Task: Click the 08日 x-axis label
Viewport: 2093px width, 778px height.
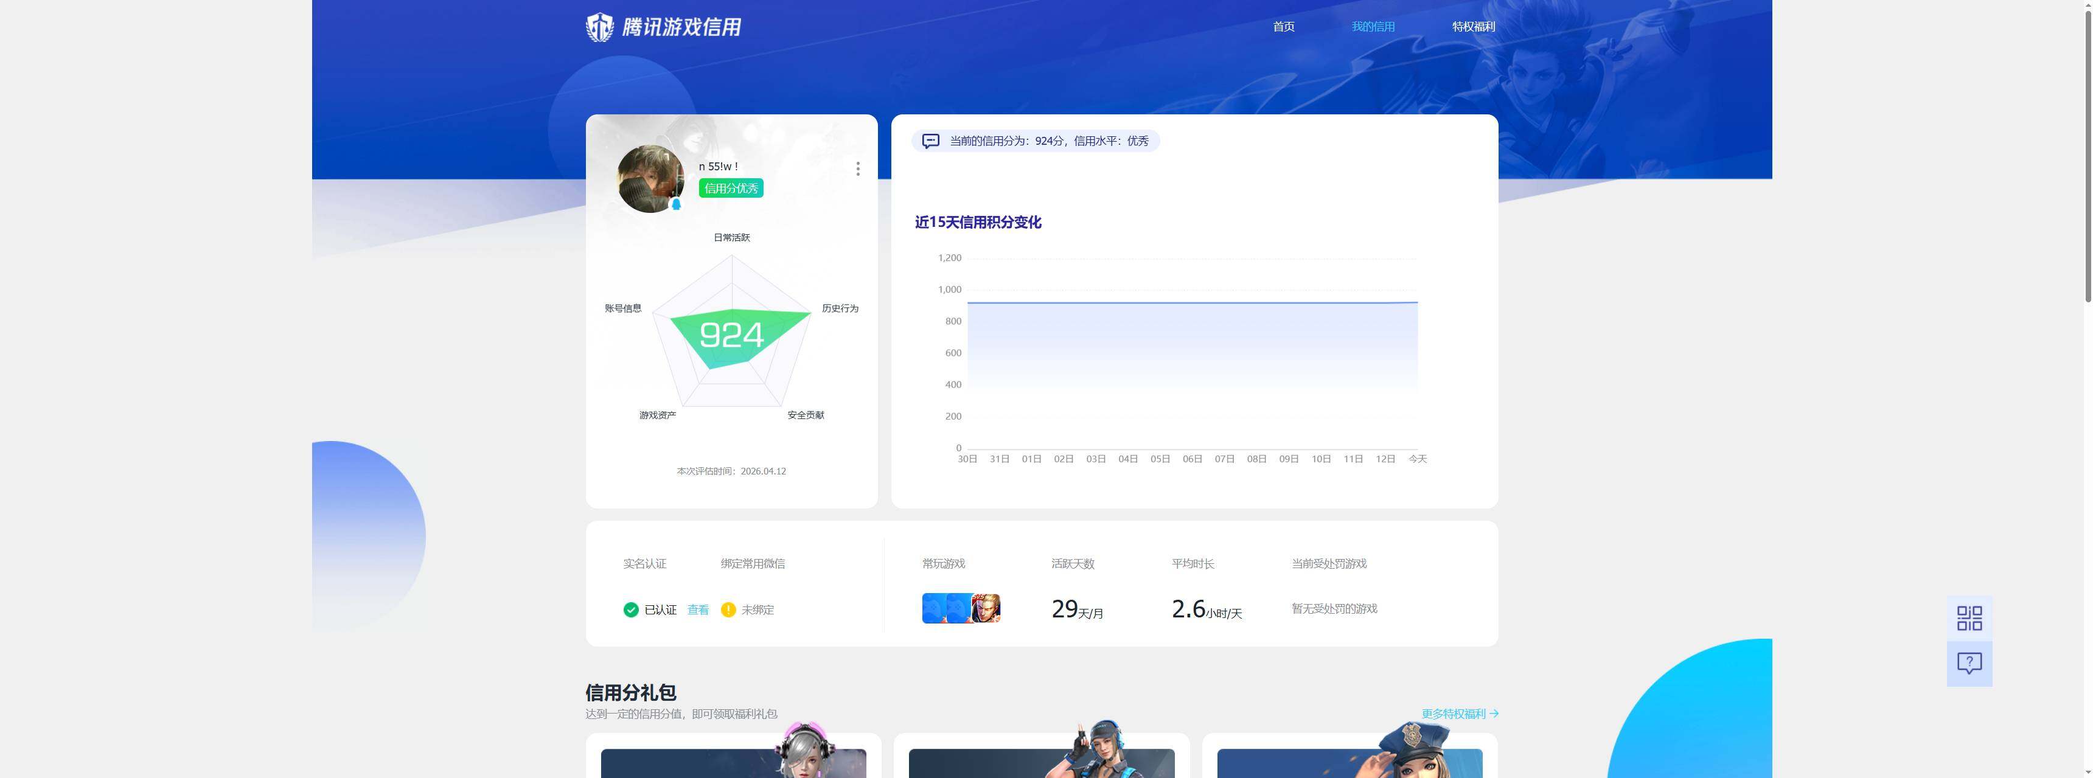Action: point(1257,459)
